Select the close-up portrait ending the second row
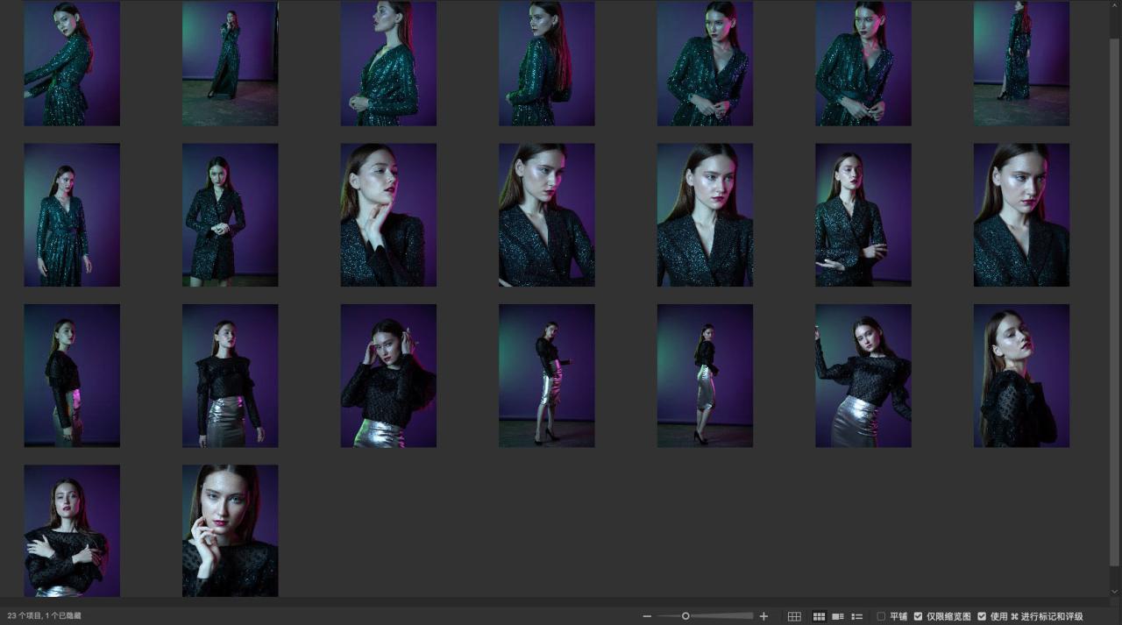The image size is (1122, 625). 1021,215
